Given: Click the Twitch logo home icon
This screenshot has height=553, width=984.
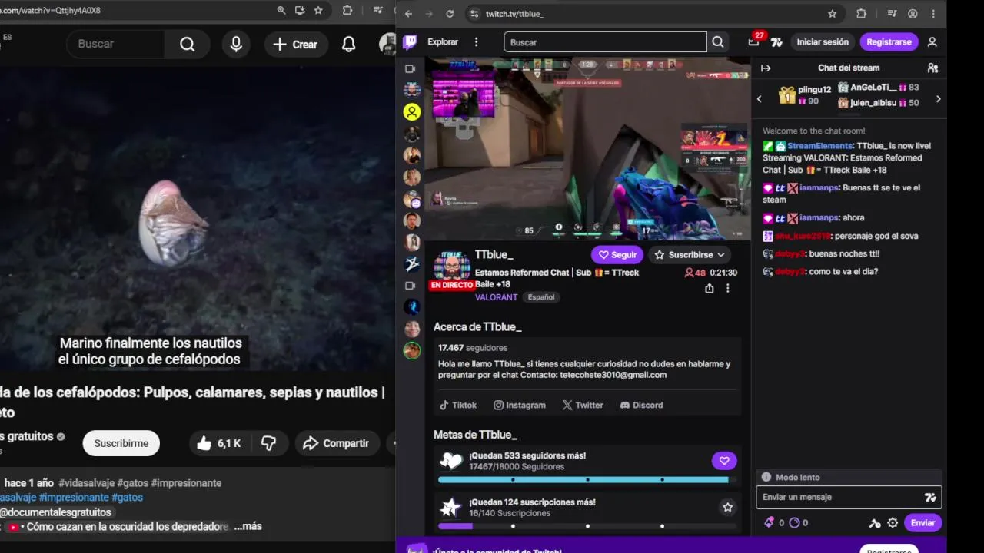Looking at the screenshot, I should tap(411, 42).
